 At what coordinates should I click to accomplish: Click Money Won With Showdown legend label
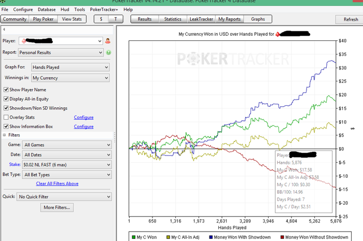click(x=242, y=237)
